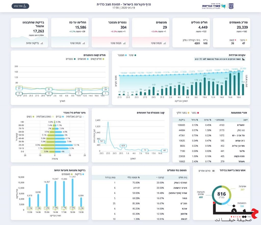
Task: Click daily tests chart icon (בדיקות יומיות)
Action: [42, 43]
